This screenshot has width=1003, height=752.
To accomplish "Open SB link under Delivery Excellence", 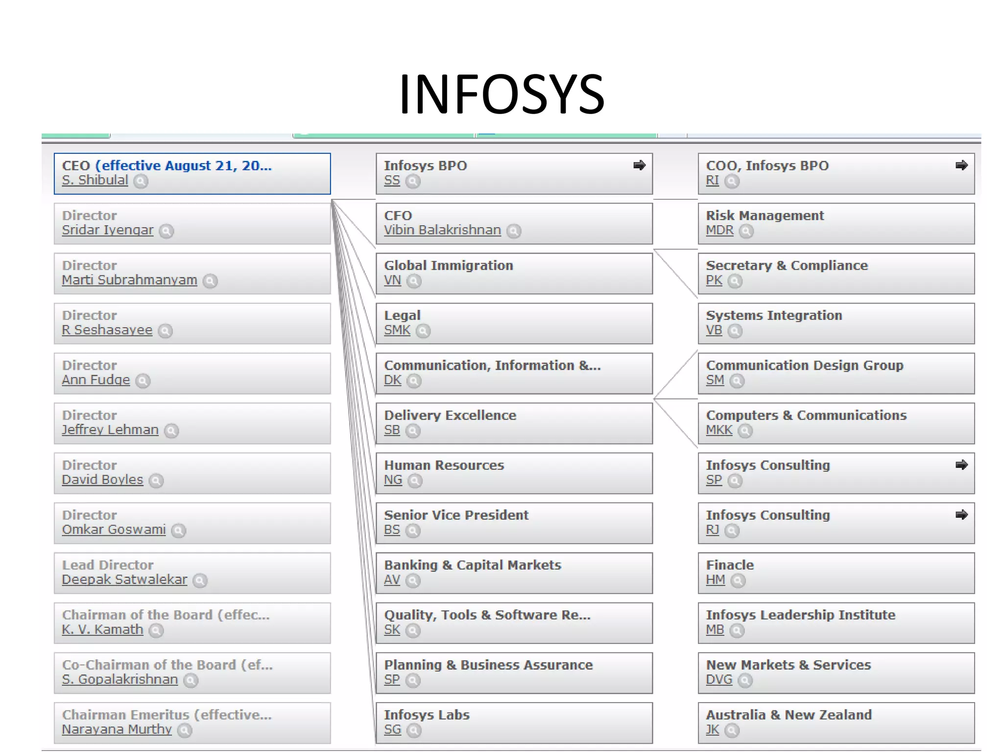I will 392,430.
